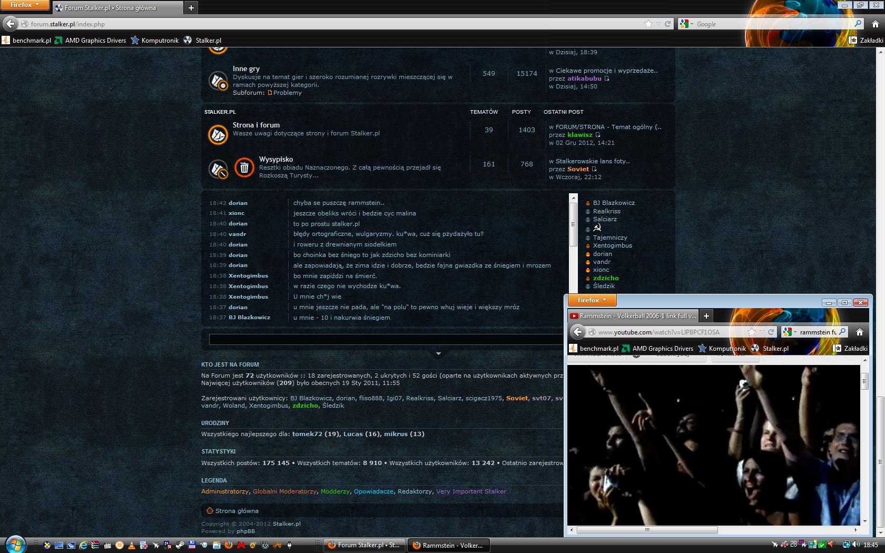Click chat message input field

[x=386, y=339]
